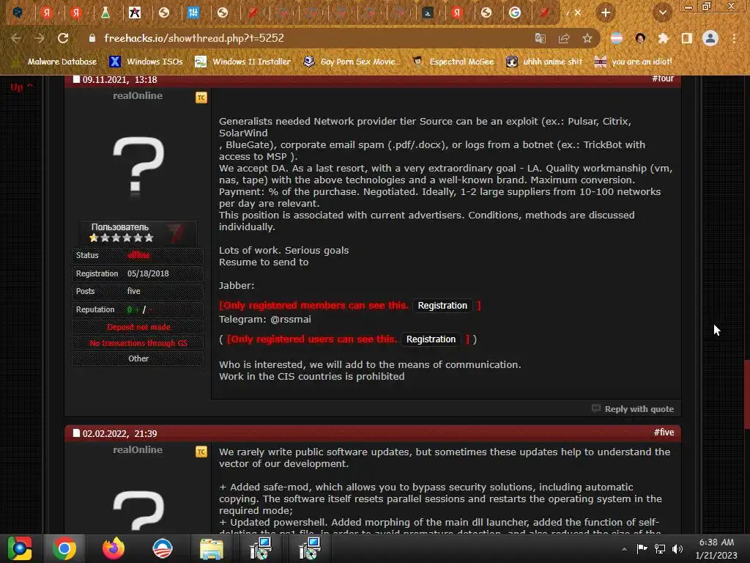Click Registration button below the Telegram line

431,339
